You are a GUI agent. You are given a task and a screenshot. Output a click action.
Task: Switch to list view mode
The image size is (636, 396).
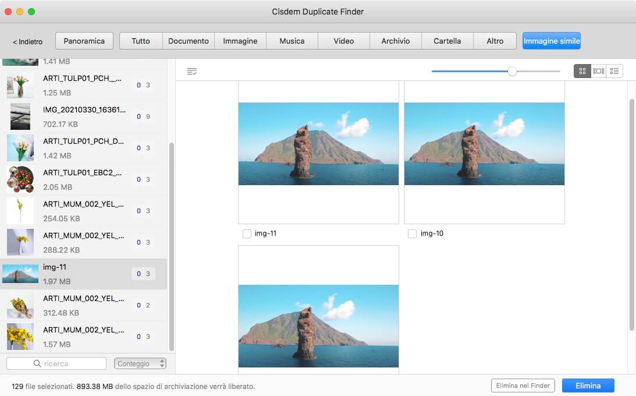tap(614, 71)
